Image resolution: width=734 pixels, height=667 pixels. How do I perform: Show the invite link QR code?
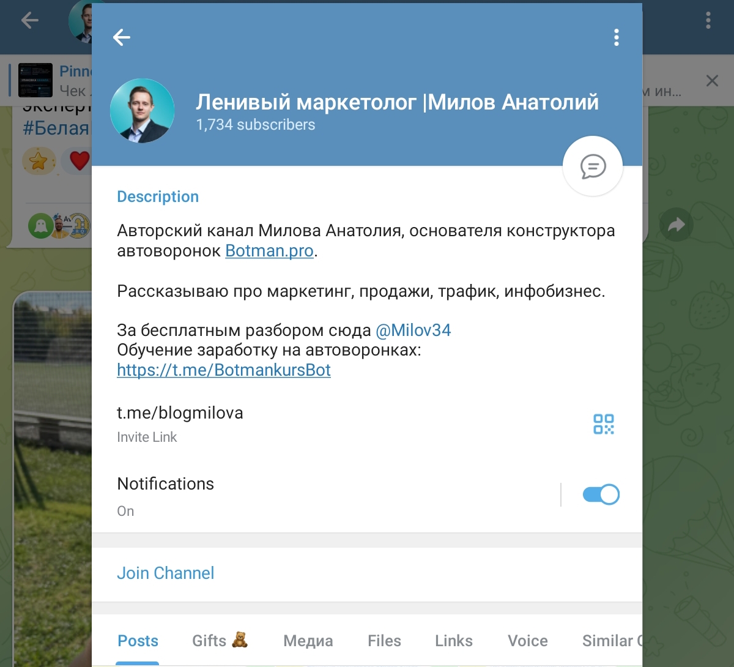[604, 424]
